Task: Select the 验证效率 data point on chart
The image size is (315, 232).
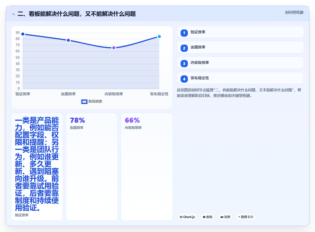Action: [23, 34]
